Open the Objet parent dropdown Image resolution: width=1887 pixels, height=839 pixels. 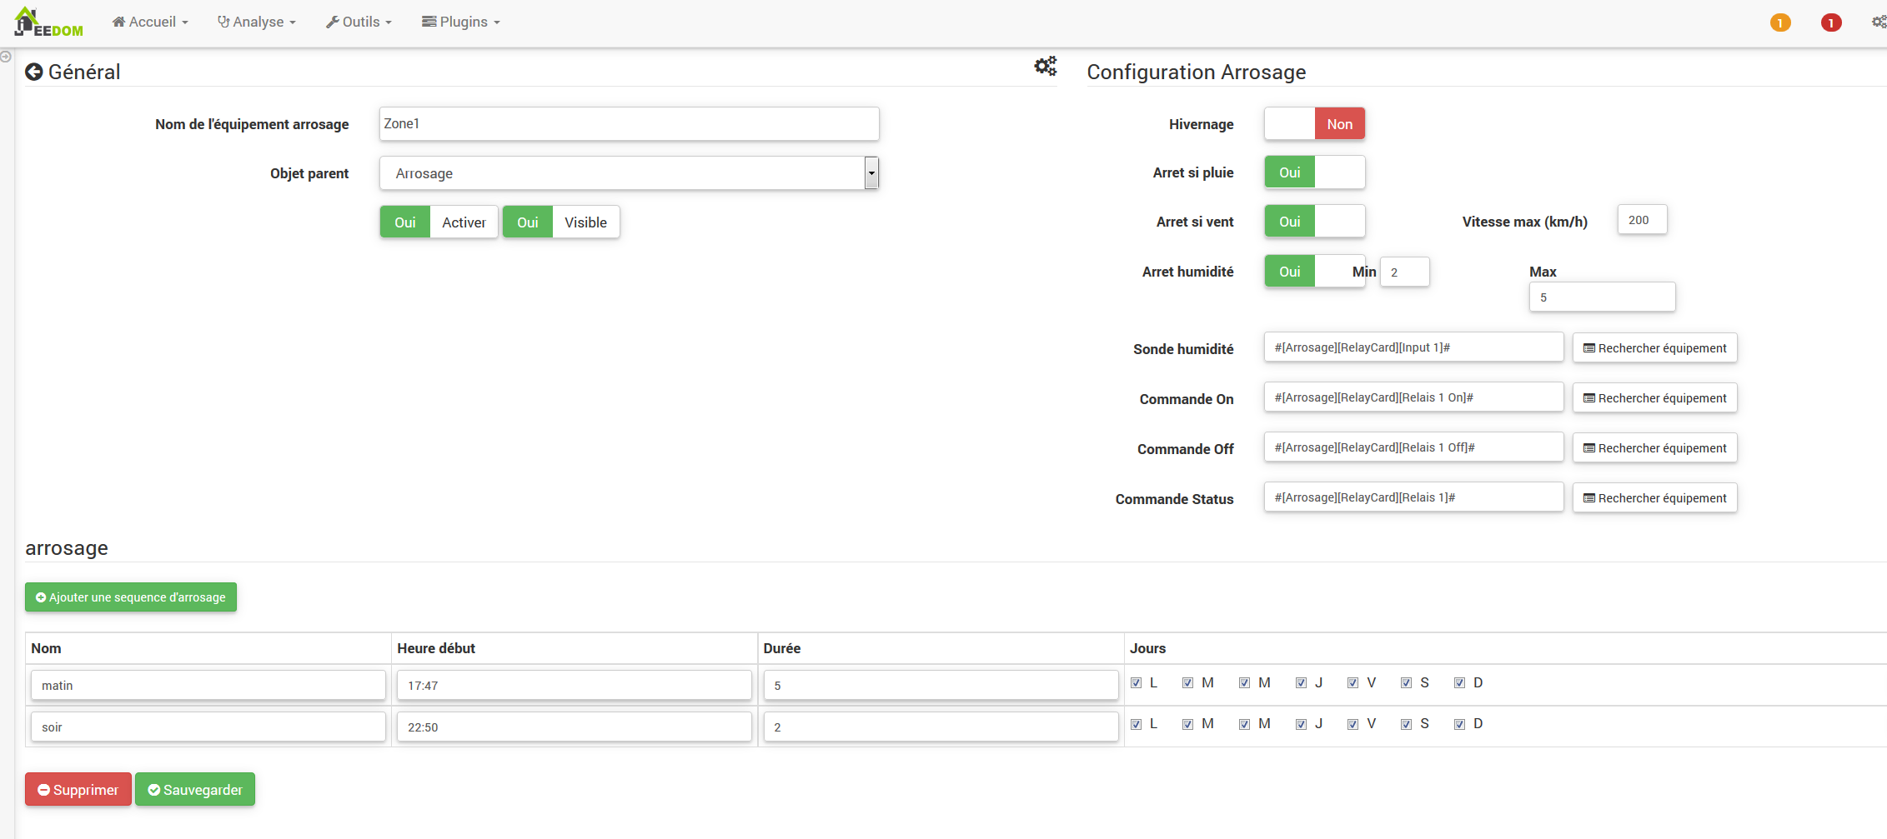(x=630, y=173)
